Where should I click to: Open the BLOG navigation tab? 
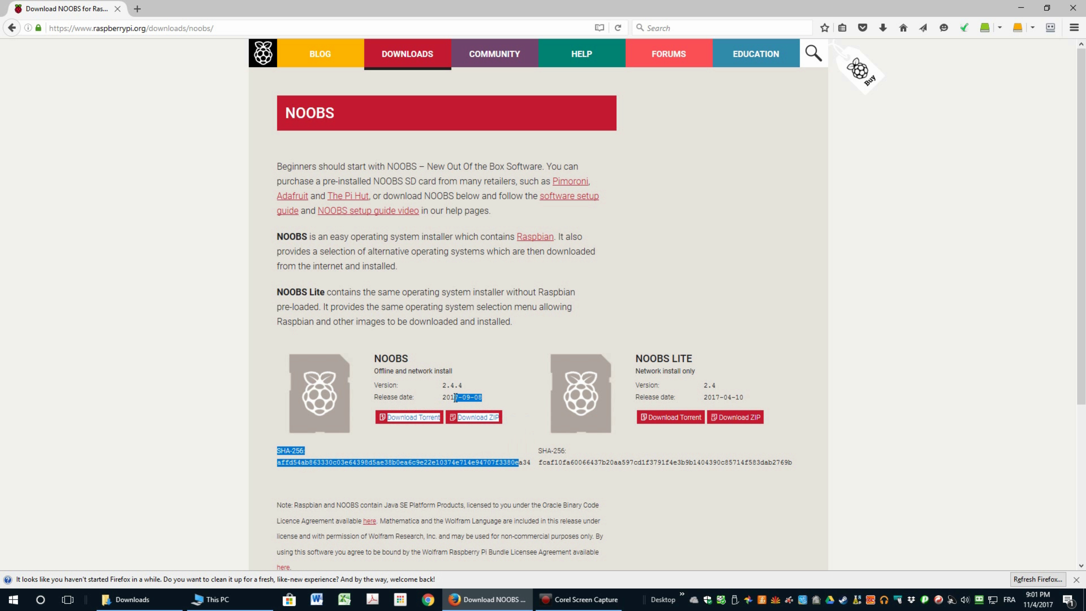click(320, 53)
